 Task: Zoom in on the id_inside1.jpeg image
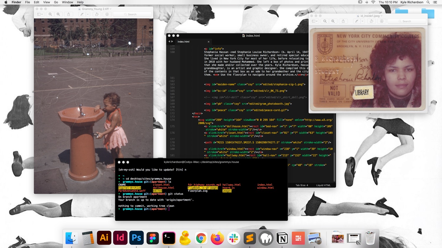coord(333,21)
